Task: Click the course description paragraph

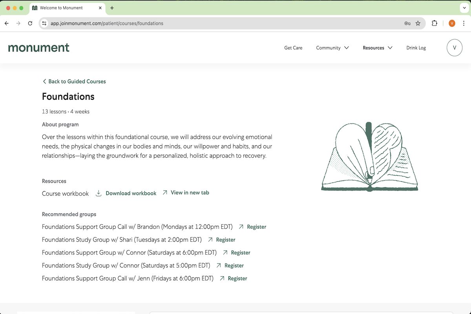Action: [x=157, y=146]
